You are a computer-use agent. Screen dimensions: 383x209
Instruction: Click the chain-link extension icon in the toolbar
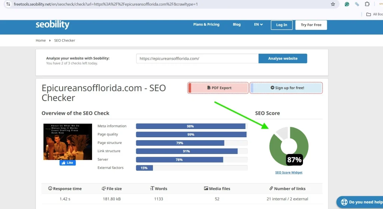click(357, 4)
